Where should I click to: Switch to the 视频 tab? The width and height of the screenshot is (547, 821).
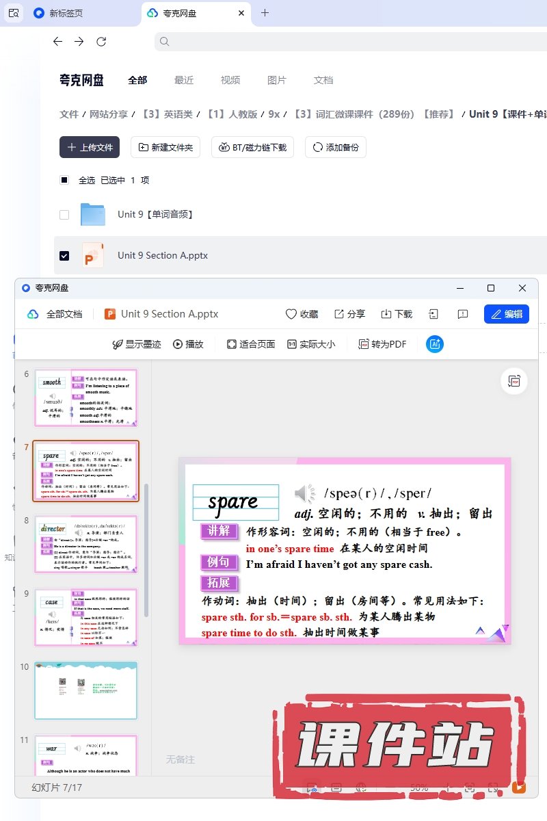[x=230, y=80]
